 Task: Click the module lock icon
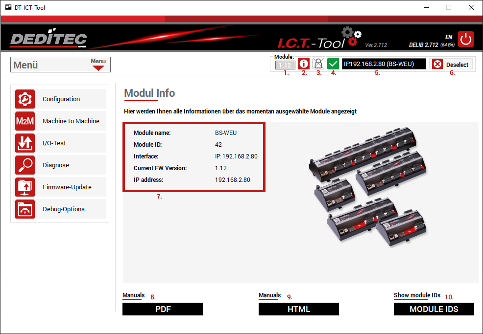318,64
